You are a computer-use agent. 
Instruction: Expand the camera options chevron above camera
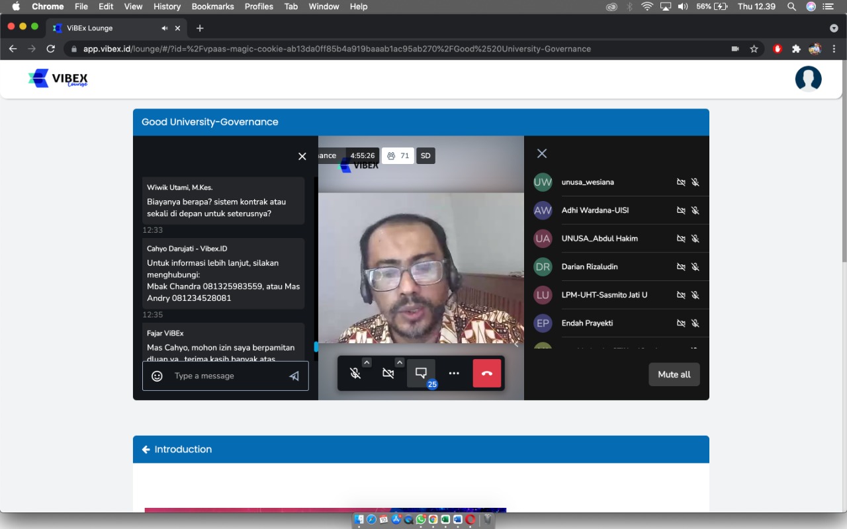[400, 362]
